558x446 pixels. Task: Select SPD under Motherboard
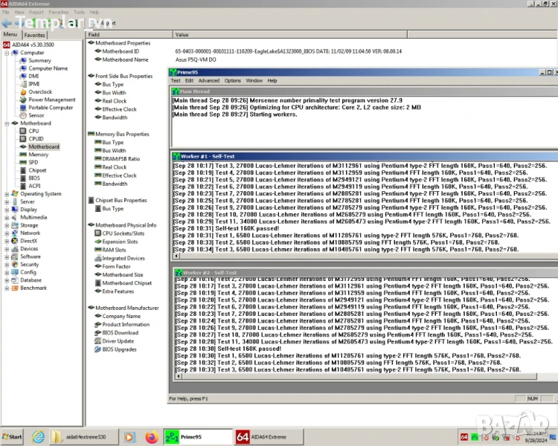point(33,162)
